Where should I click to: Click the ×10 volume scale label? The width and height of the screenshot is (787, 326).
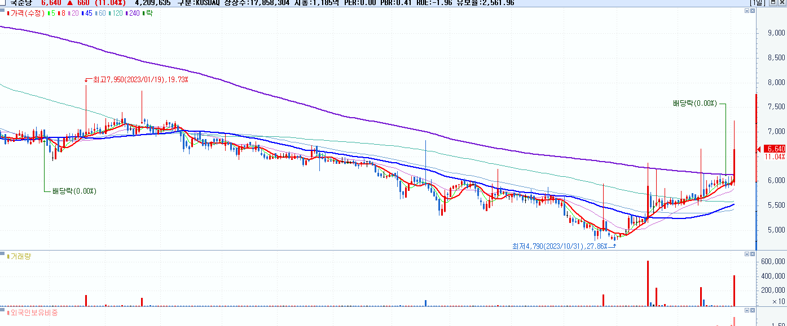point(779,302)
